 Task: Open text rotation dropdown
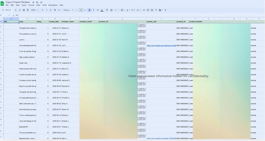(138, 10)
